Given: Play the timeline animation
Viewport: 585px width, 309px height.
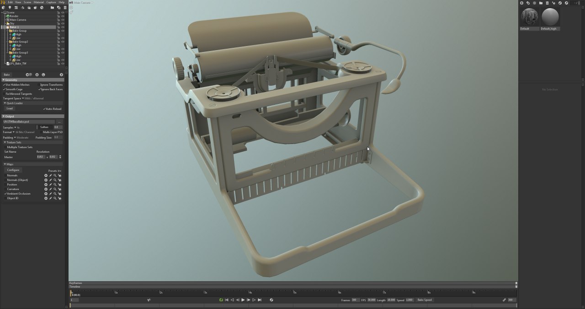Looking at the screenshot, I should [243, 300].
